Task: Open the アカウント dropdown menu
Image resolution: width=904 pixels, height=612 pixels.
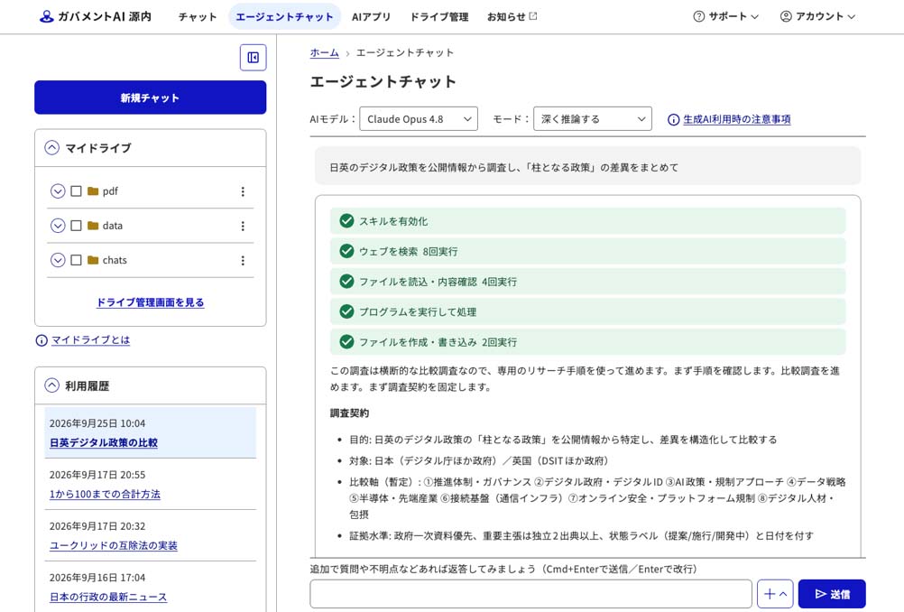Action: pos(818,16)
